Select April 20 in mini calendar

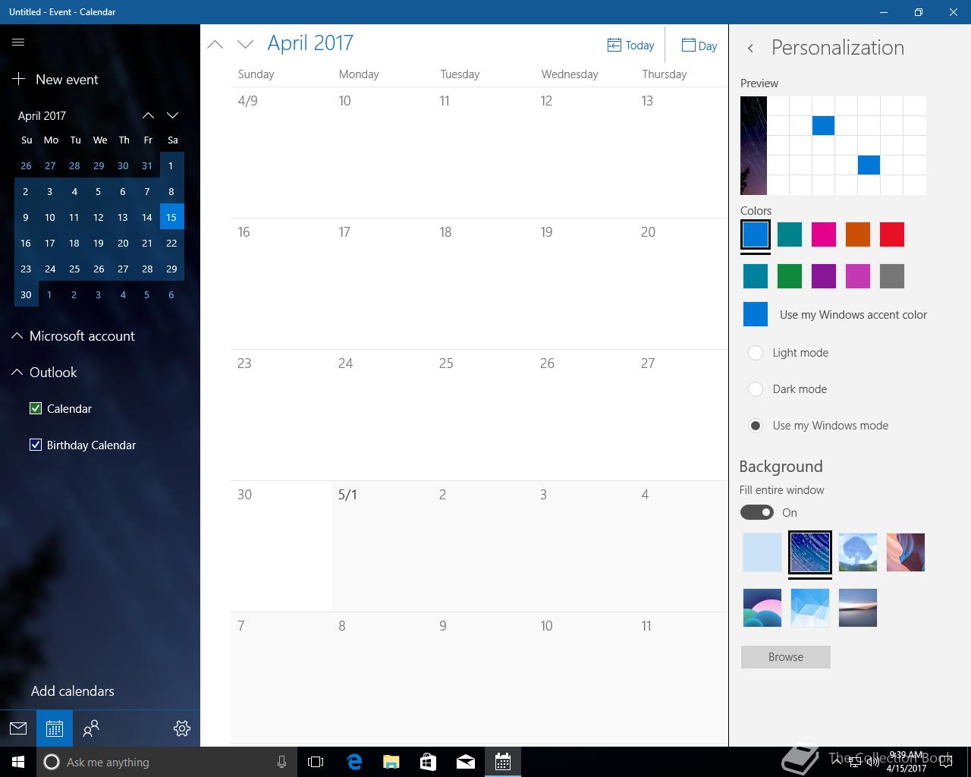[x=123, y=243]
